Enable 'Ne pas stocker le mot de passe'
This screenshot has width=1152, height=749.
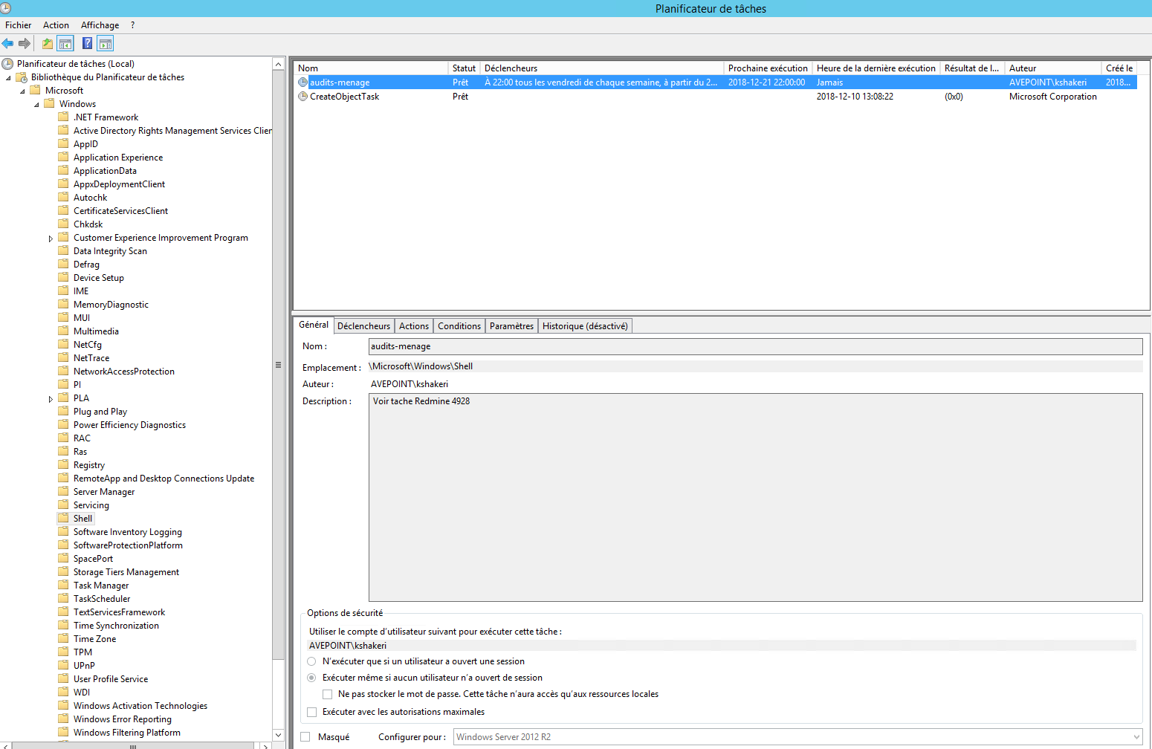pos(328,694)
